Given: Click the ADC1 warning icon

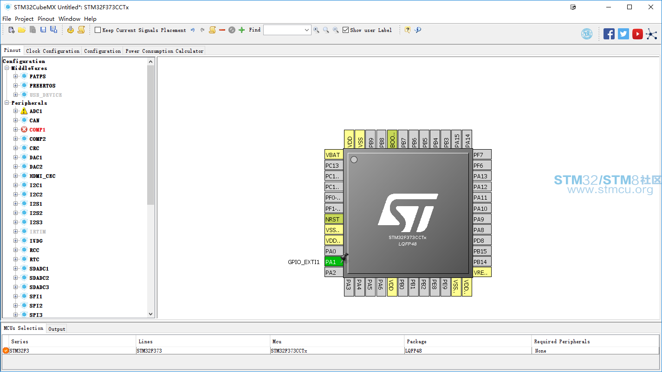Looking at the screenshot, I should pos(24,111).
